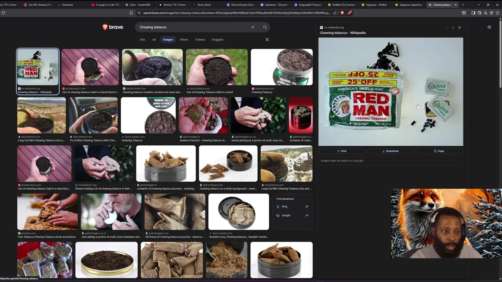Close the Chewing tobacco browser tab
The width and height of the screenshot is (502, 282).
coord(456,5)
